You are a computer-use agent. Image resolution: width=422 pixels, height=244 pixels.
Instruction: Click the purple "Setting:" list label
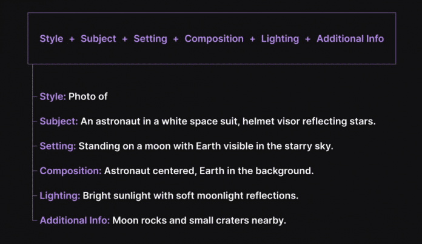[58, 146]
